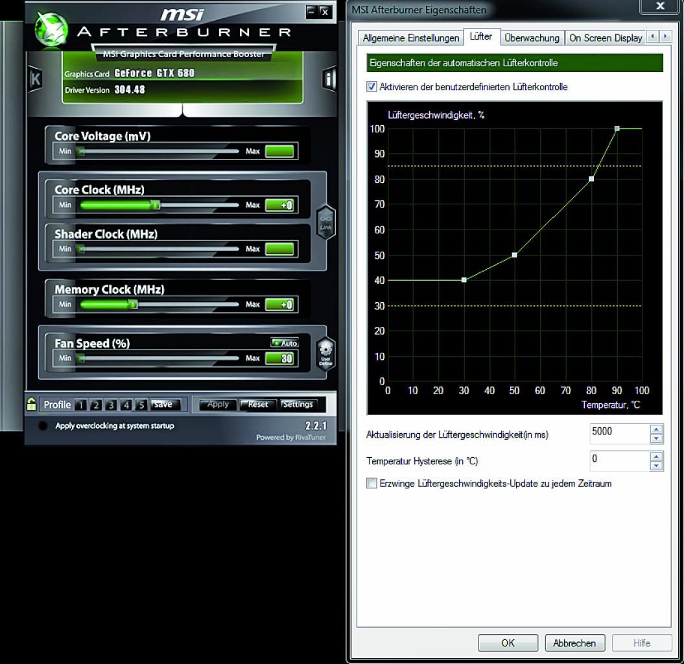
Task: Click the Memory Clock +0 value box
Action: point(279,305)
